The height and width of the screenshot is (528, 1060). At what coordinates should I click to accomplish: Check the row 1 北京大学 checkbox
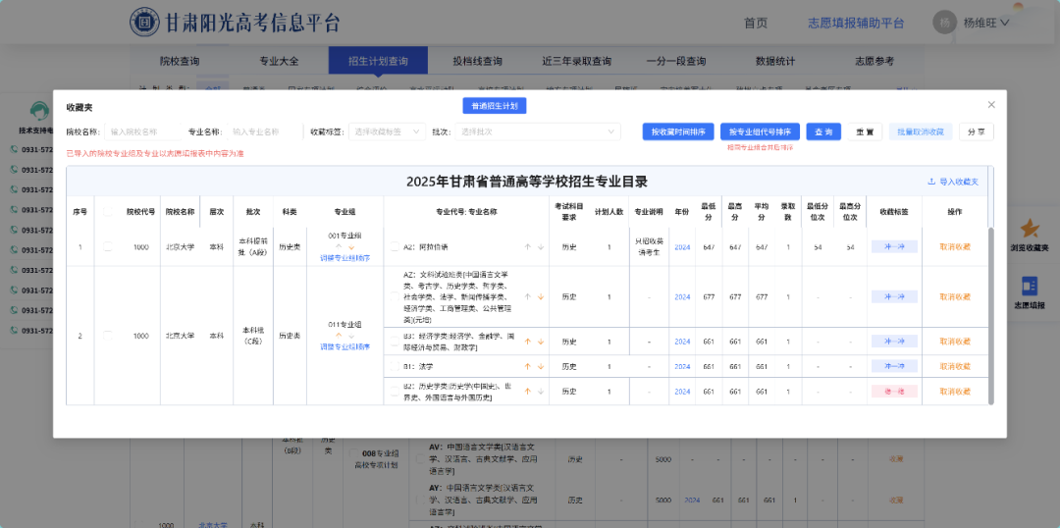tap(108, 247)
